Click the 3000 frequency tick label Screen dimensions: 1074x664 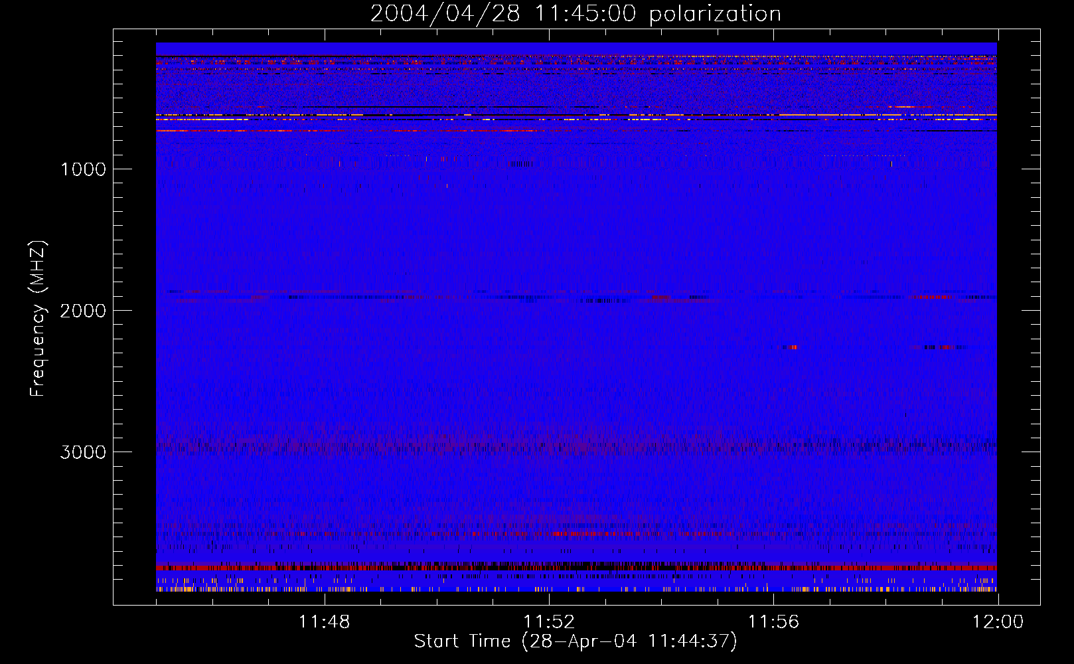[83, 452]
